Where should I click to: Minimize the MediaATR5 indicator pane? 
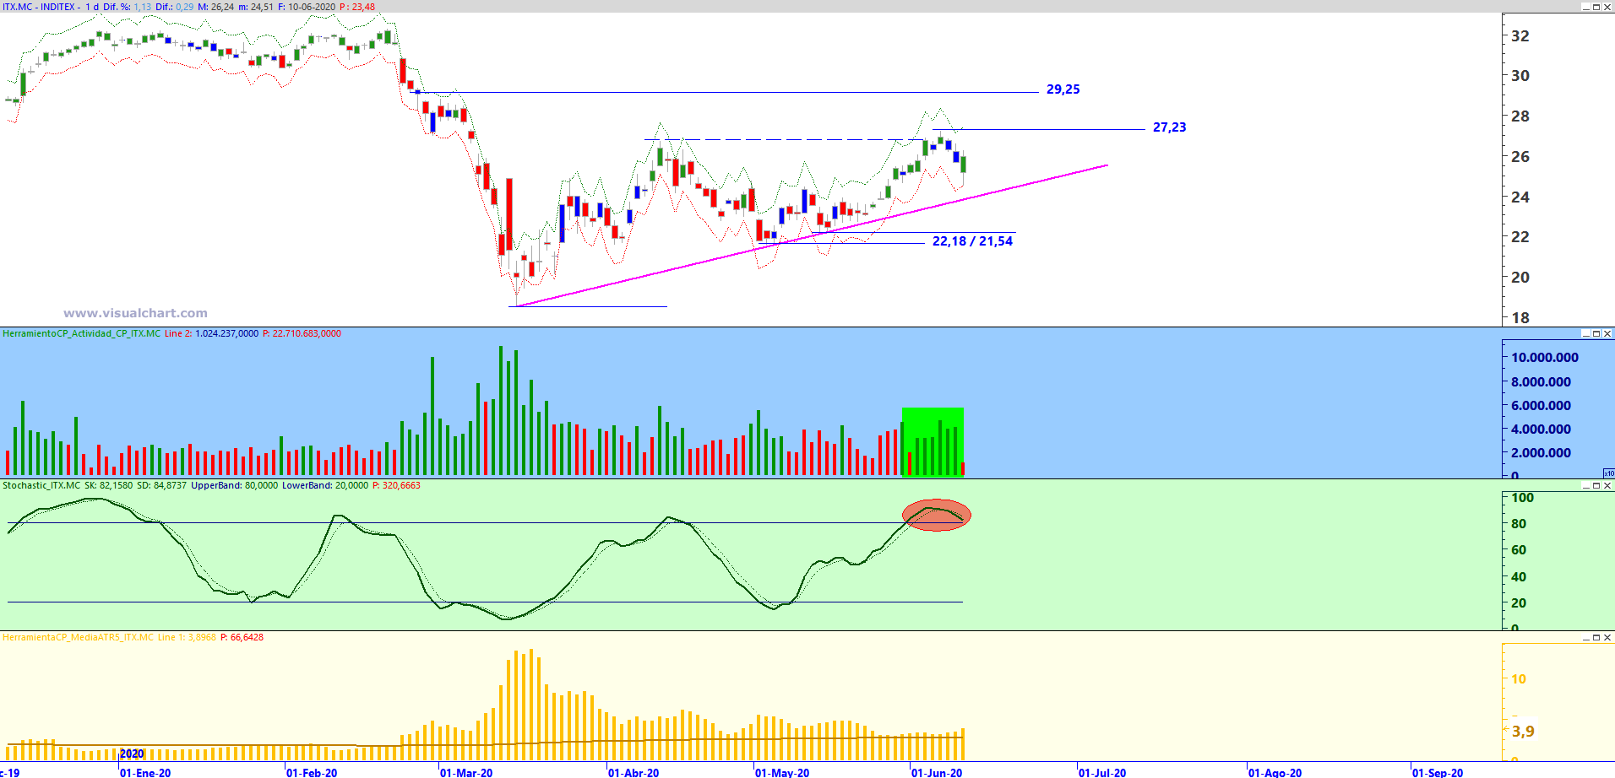point(1586,637)
